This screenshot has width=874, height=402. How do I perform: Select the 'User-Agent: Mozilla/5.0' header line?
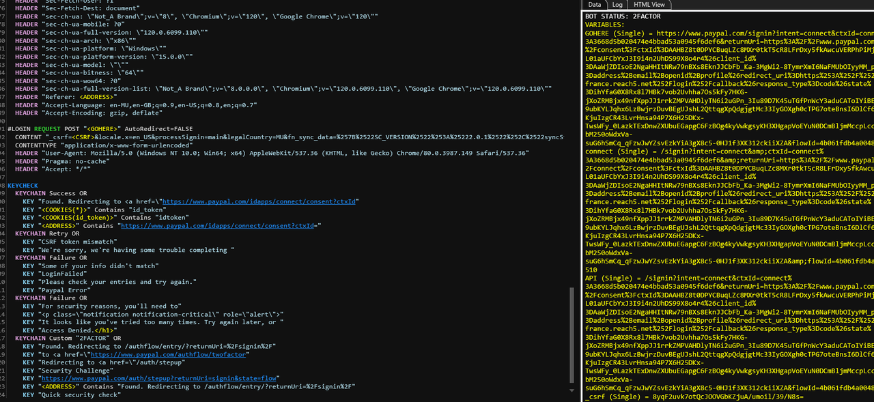coord(272,153)
